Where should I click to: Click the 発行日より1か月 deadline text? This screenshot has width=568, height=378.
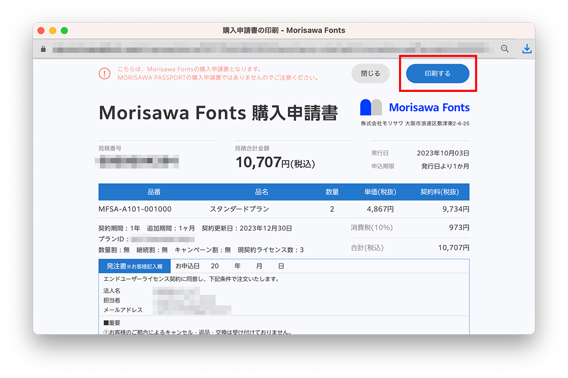(445, 166)
